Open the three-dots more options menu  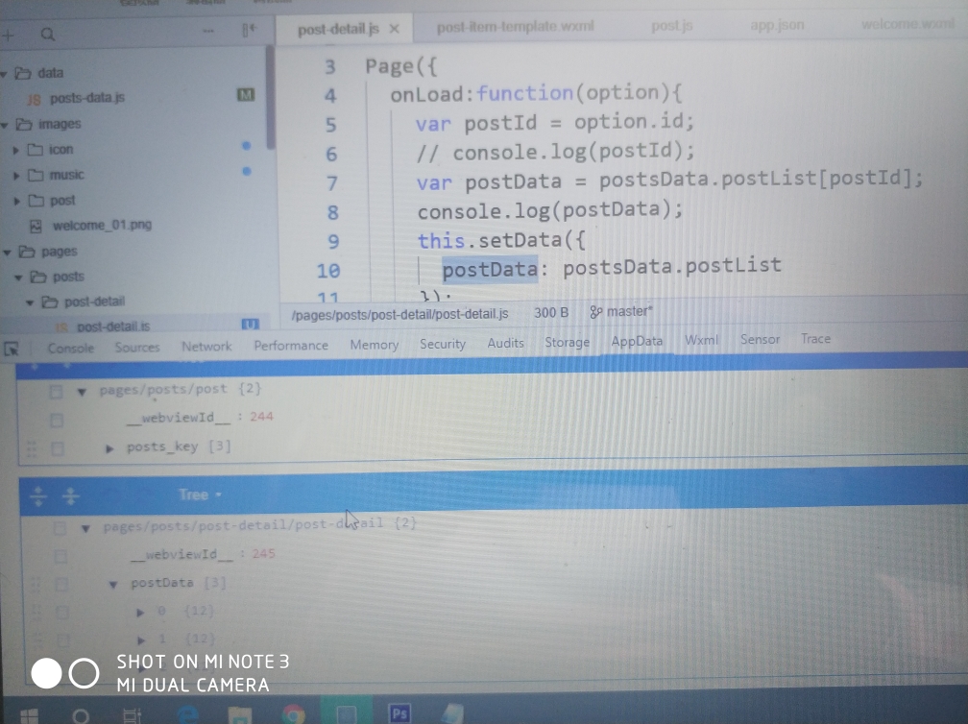[x=208, y=30]
